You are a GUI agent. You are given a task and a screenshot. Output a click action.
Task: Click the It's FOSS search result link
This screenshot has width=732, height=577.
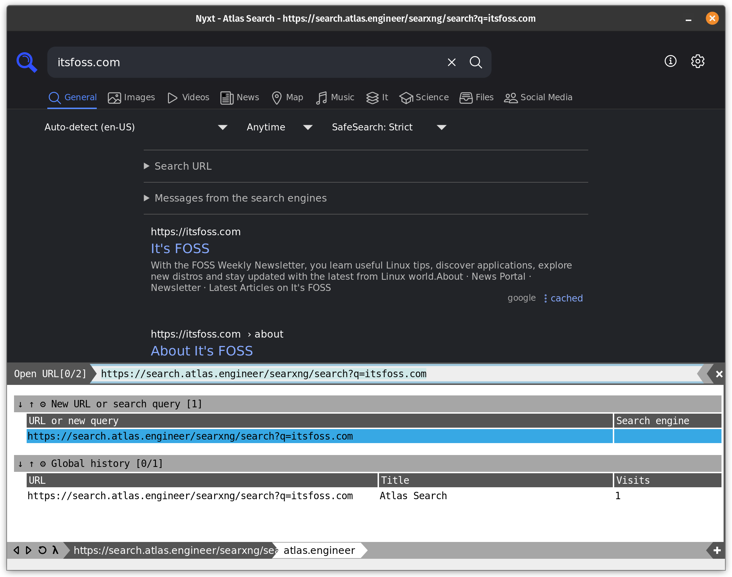pyautogui.click(x=179, y=249)
